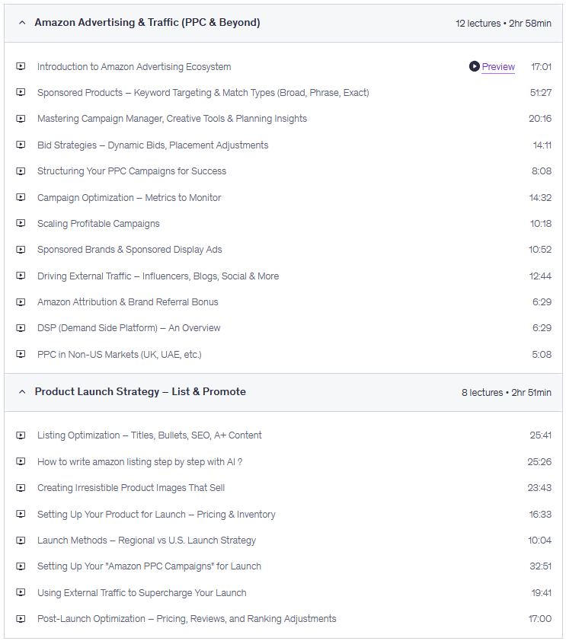Click the video icon beside Creating Irresistible Product Images

point(21,487)
